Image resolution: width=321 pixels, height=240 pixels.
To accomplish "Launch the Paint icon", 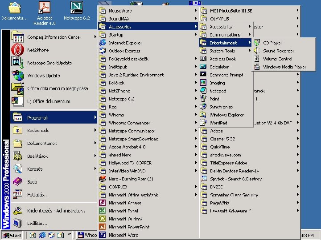I will [x=203, y=99].
